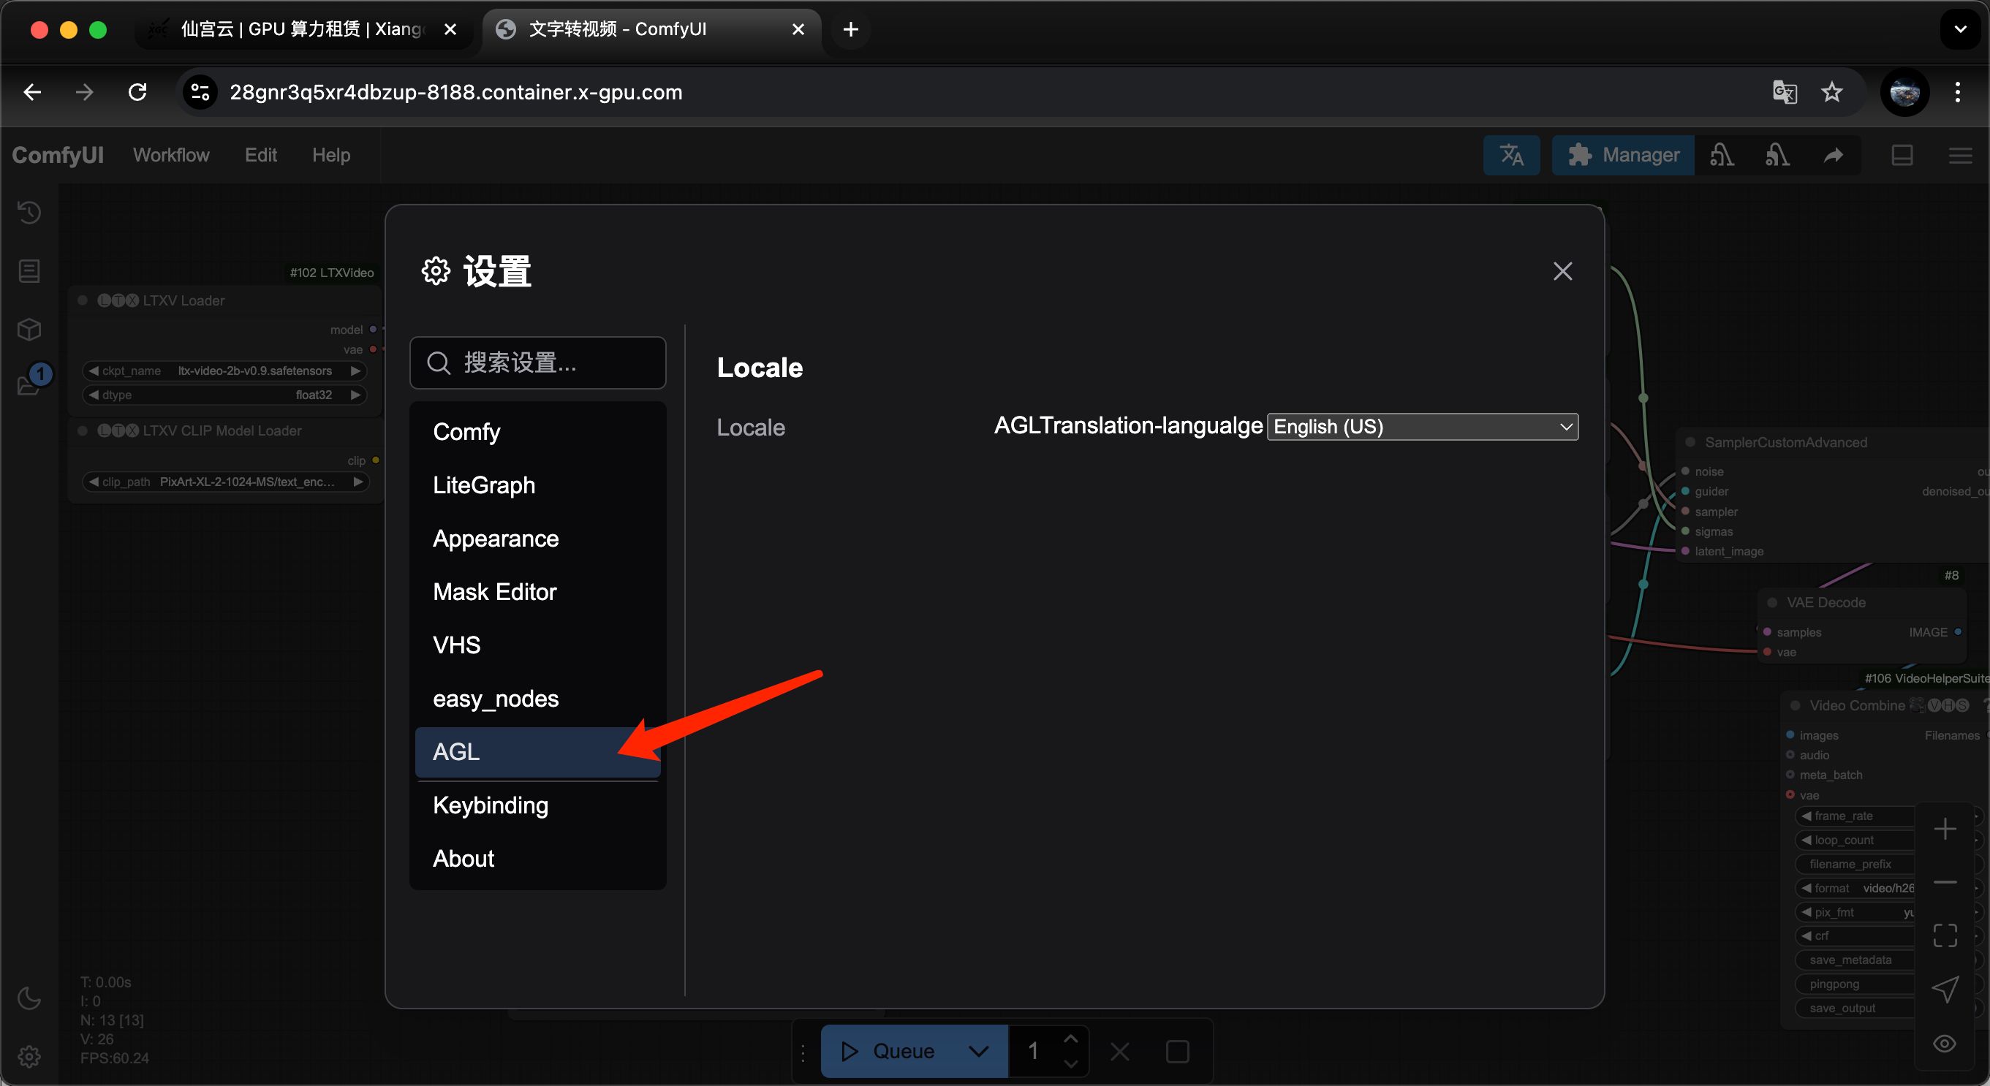Click the clear pending tasks square icon

click(x=1177, y=1051)
